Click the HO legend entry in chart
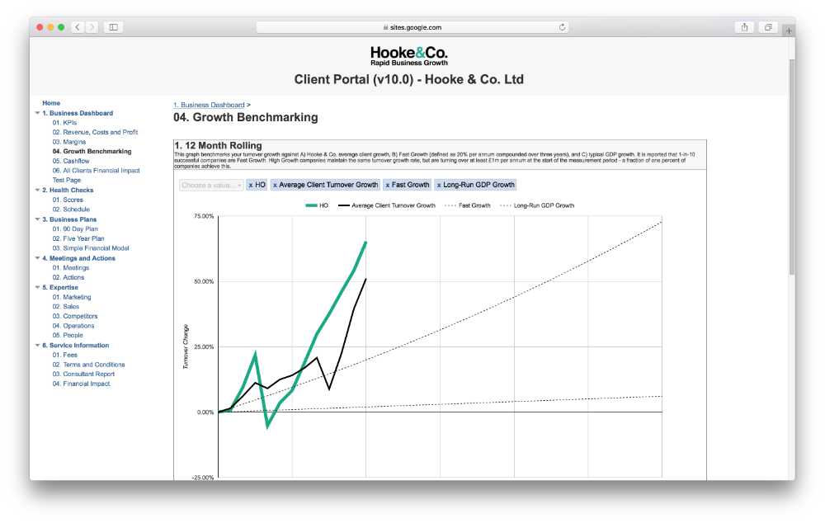The width and height of the screenshot is (825, 523). click(317, 205)
